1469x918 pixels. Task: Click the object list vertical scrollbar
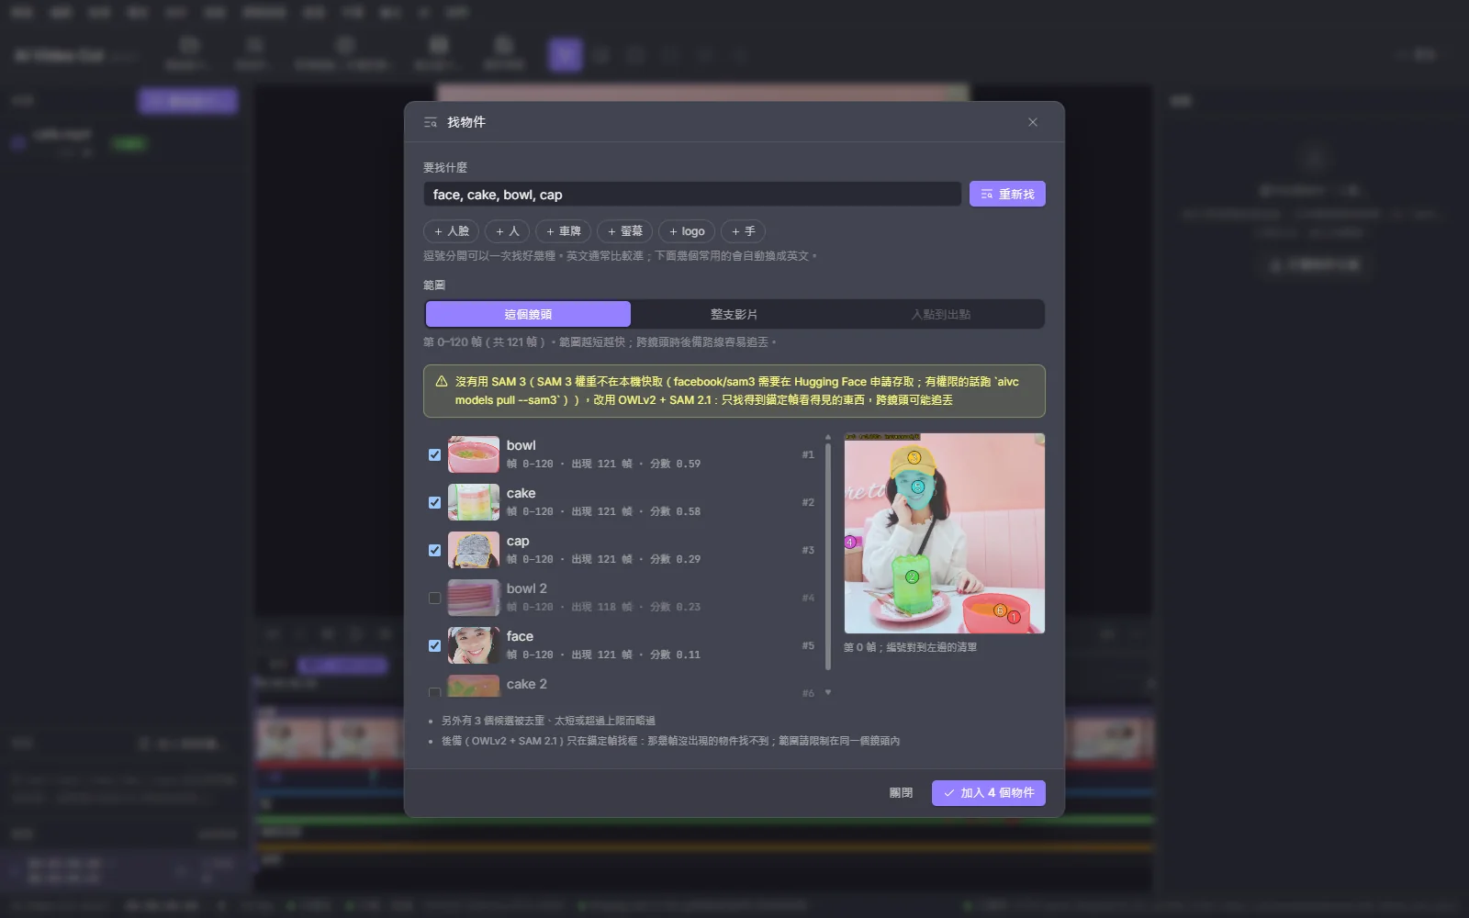point(828,556)
